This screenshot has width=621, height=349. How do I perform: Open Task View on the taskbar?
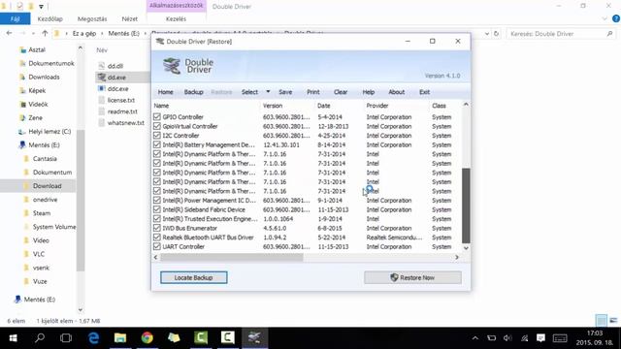tap(66, 338)
